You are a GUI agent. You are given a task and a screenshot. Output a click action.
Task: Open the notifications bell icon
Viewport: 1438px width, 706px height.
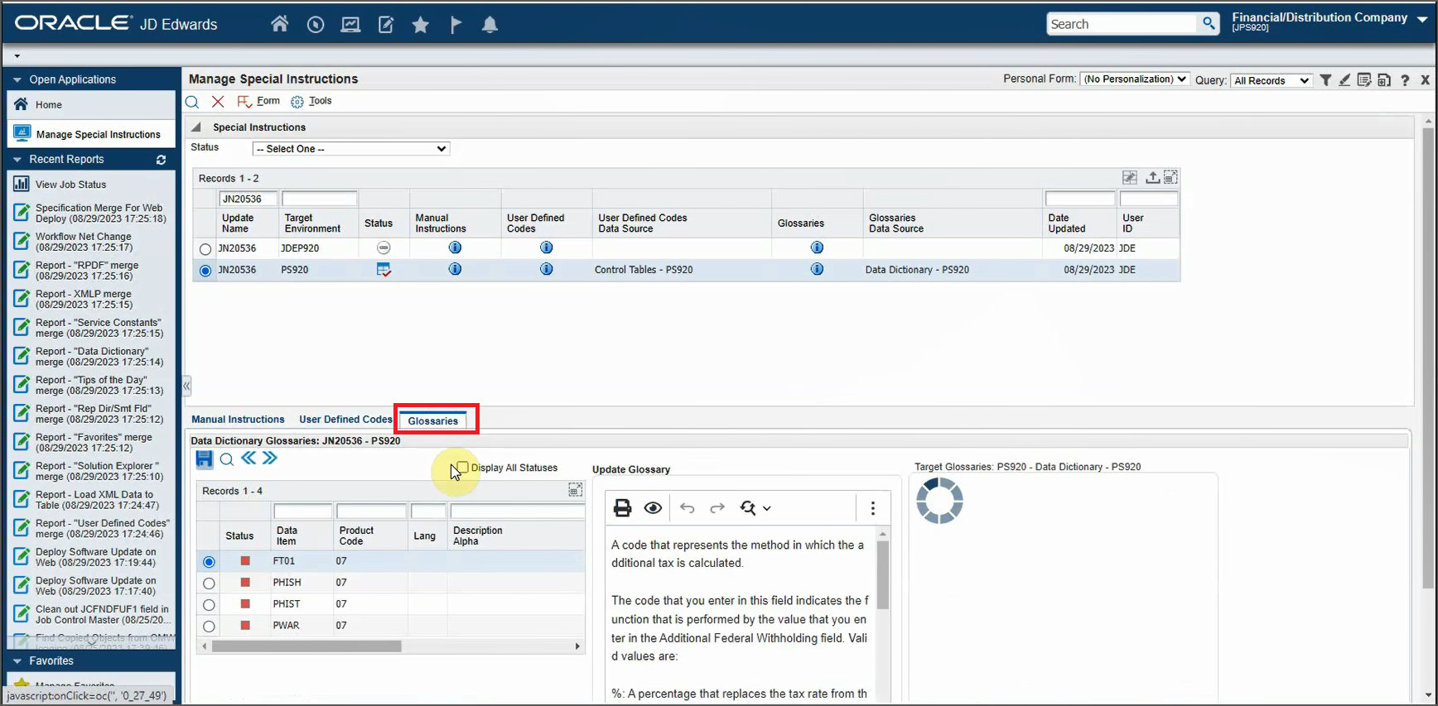coord(490,25)
